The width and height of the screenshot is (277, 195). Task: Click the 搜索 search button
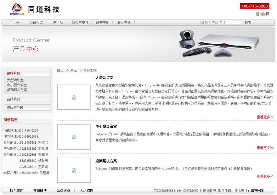pos(248,22)
